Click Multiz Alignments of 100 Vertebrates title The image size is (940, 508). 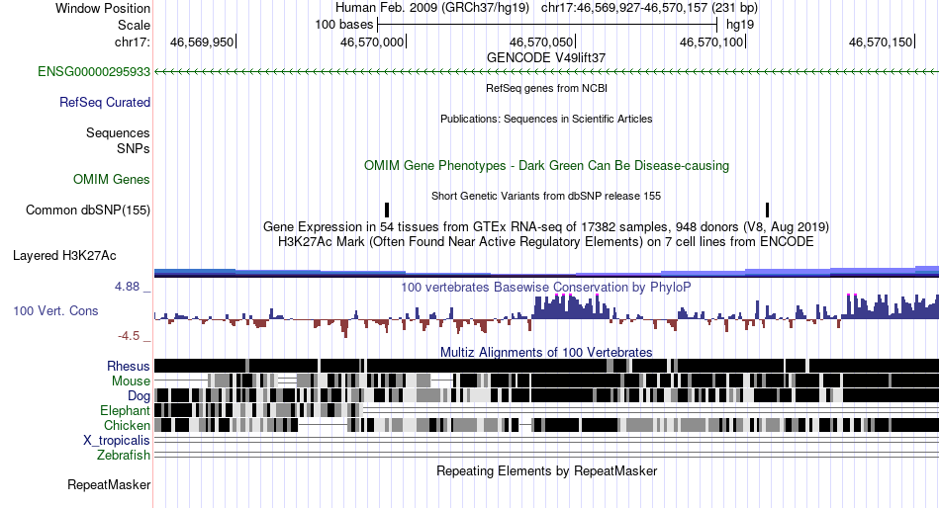546,352
